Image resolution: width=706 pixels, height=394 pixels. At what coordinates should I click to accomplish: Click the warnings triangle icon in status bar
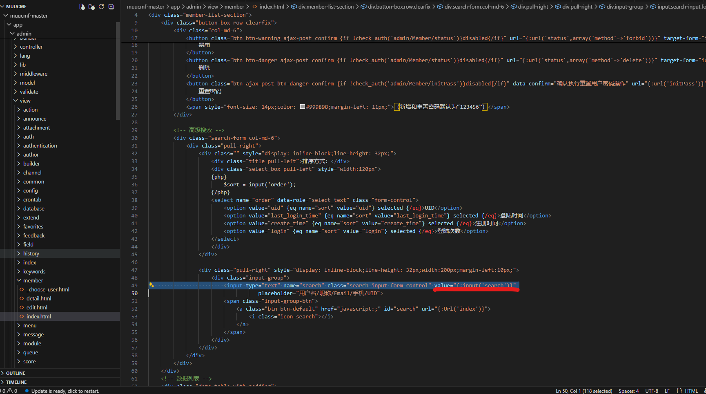pyautogui.click(x=10, y=391)
